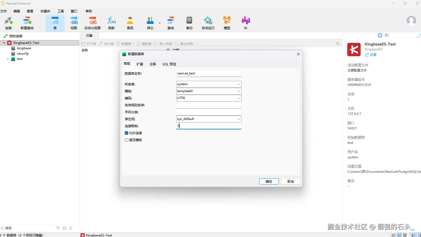This screenshot has height=237, width=421.
Task: Select the View (视图) toolbar icon
Action: coord(74,23)
